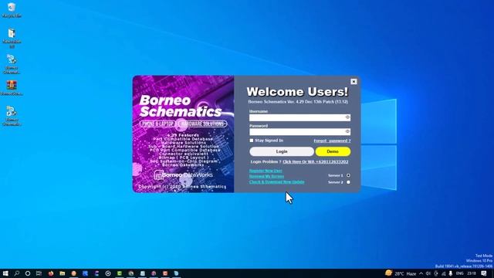Open Check & Download New Update link
Viewport: 494px width, 278px height.
click(x=276, y=182)
